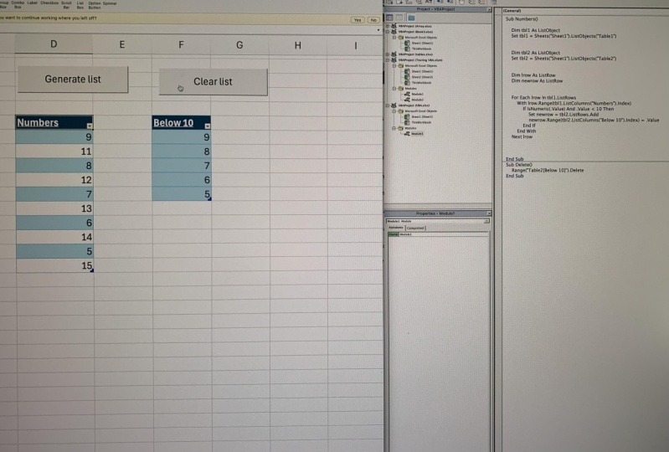This screenshot has width=669, height=452.
Task: Click the 'Sub Delete()' line in code
Action: point(519,165)
